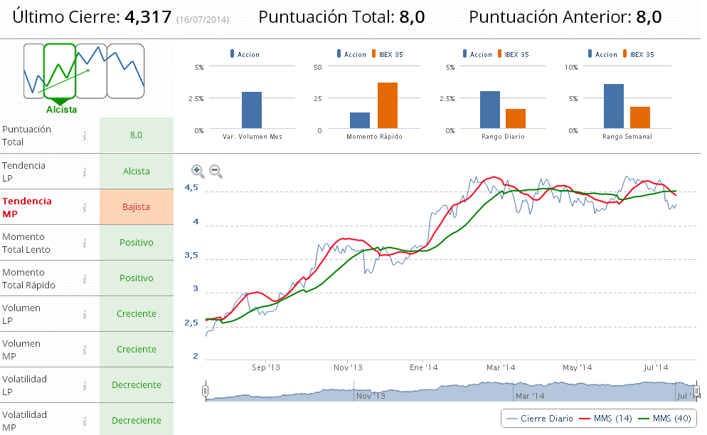Click the Sep '13 axis label
The height and width of the screenshot is (435, 707).
pyautogui.click(x=265, y=367)
